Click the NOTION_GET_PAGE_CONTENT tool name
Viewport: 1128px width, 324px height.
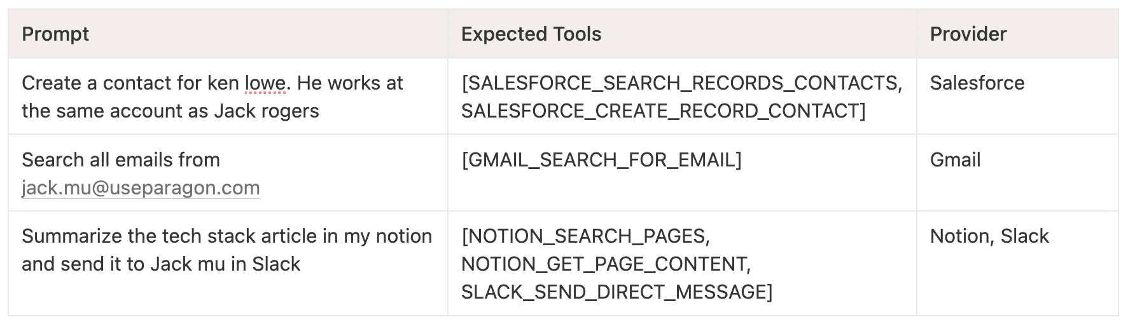604,264
